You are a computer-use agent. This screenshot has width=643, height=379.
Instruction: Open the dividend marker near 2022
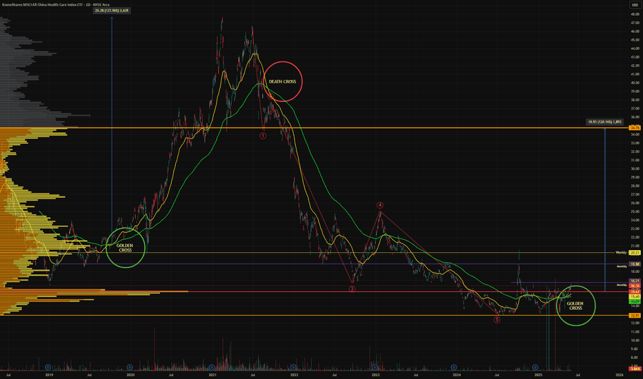[x=293, y=367]
